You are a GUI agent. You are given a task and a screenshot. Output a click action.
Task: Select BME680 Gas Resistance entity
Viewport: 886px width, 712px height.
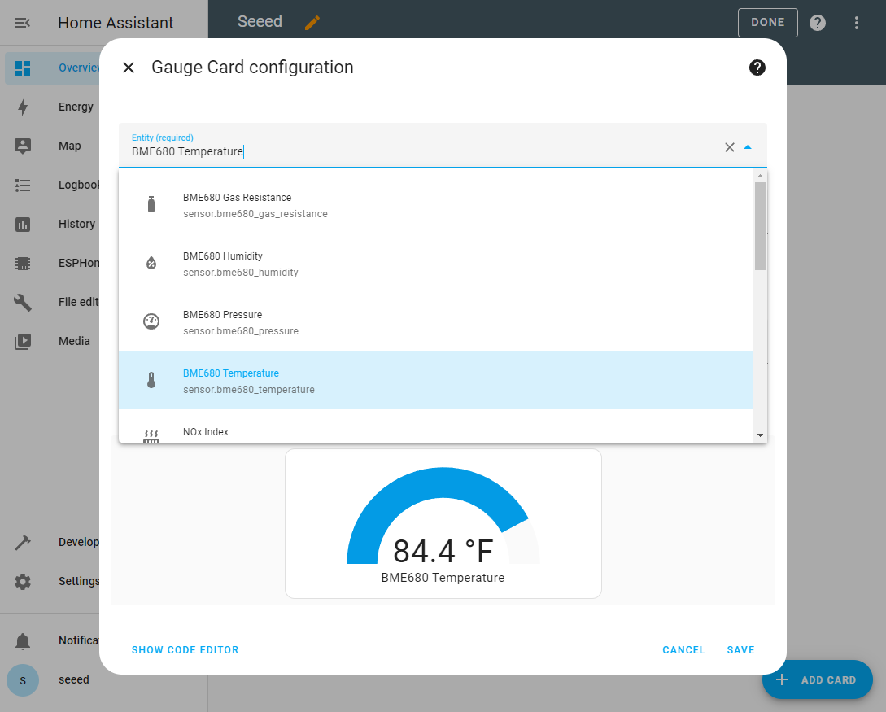coord(435,205)
